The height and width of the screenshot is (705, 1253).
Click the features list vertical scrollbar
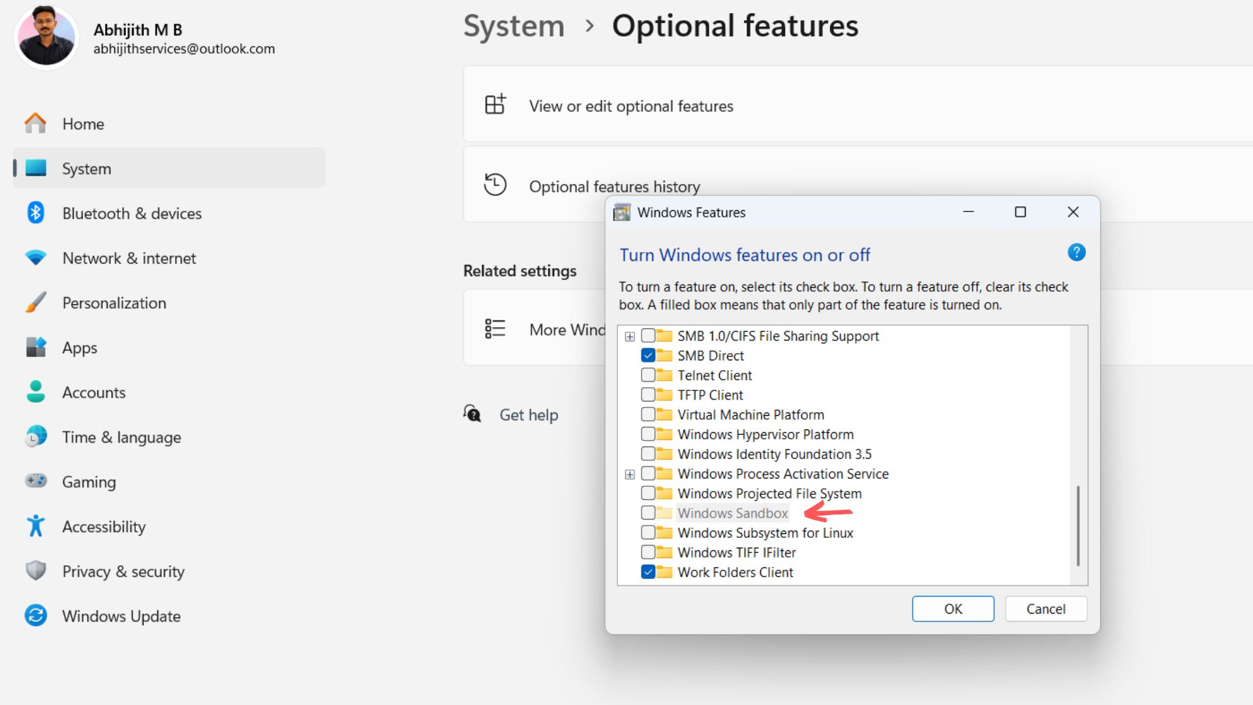[1077, 525]
